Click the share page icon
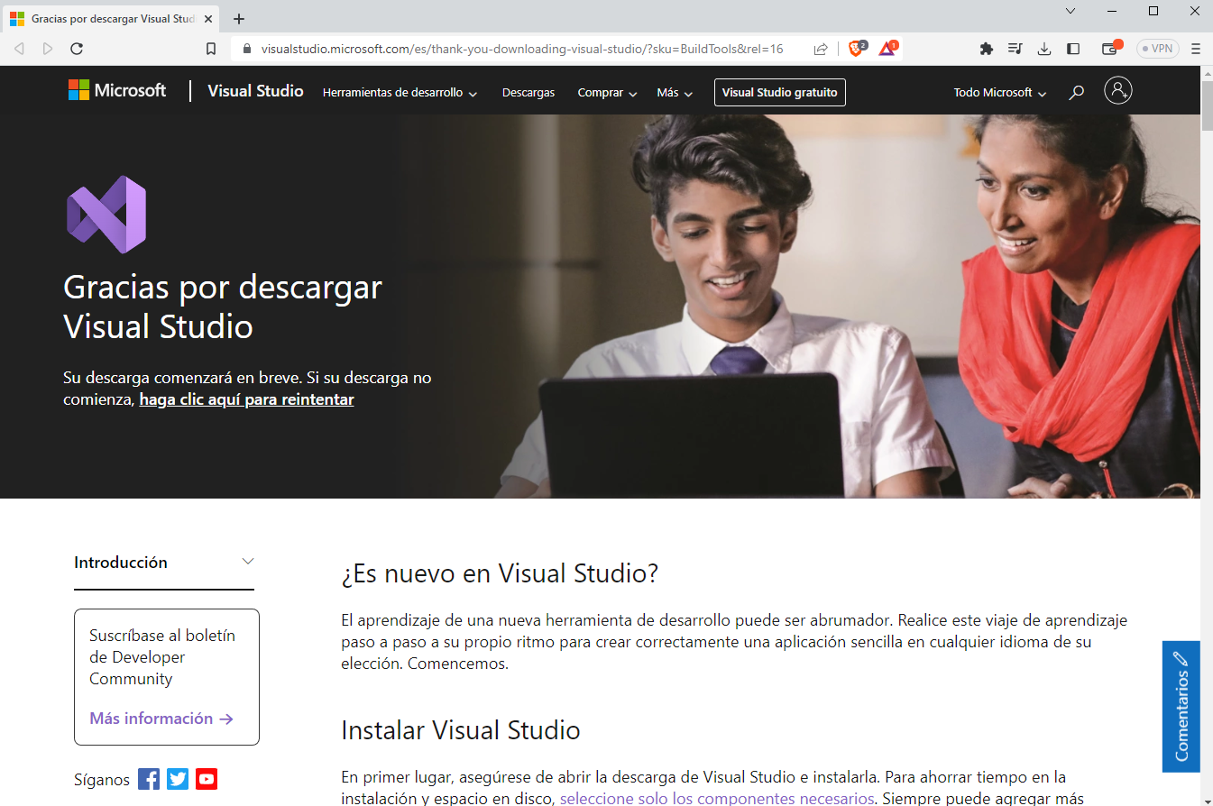1213x806 pixels. [821, 49]
